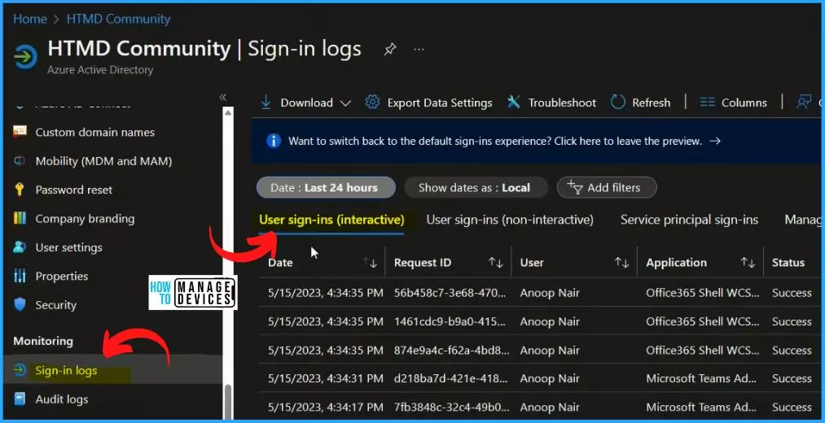
Task: Click the scrollbar up arrow in the menu
Action: 228,111
